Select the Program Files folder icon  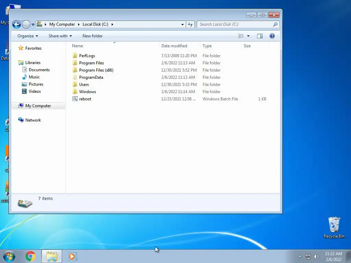[x=75, y=63]
